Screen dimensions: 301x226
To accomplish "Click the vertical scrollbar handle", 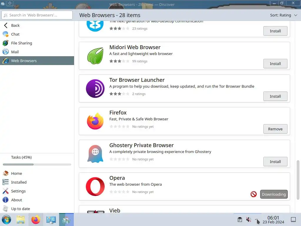I will [298, 180].
